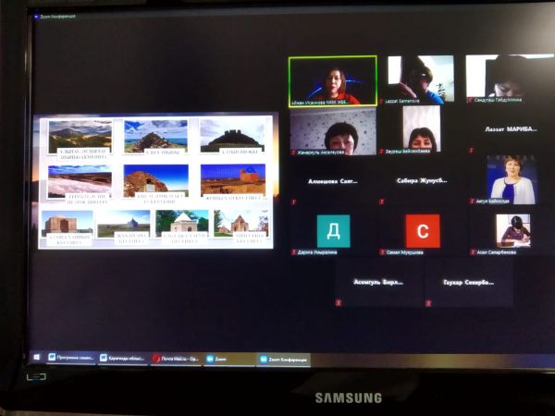Click the Windows Start button
Image resolution: width=555 pixels, height=416 pixels.
pyautogui.click(x=38, y=357)
